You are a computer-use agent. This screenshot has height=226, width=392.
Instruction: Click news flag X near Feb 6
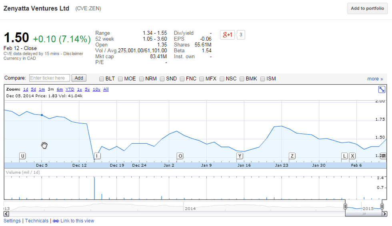pyautogui.click(x=352, y=156)
